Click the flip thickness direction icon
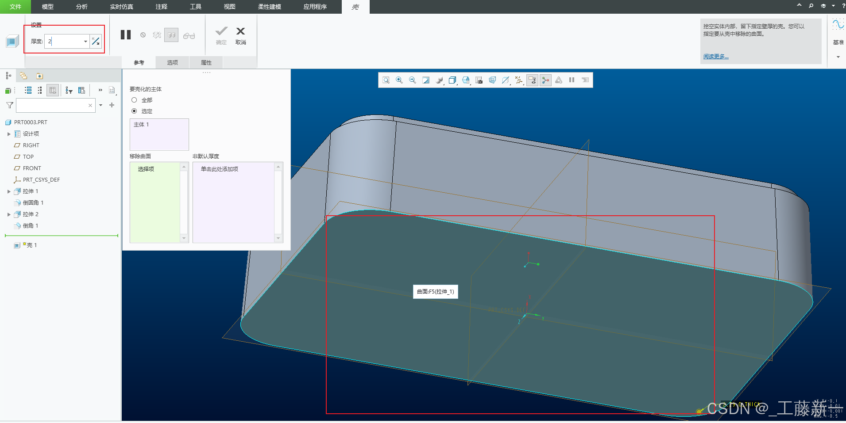This screenshot has height=423, width=846. (96, 41)
